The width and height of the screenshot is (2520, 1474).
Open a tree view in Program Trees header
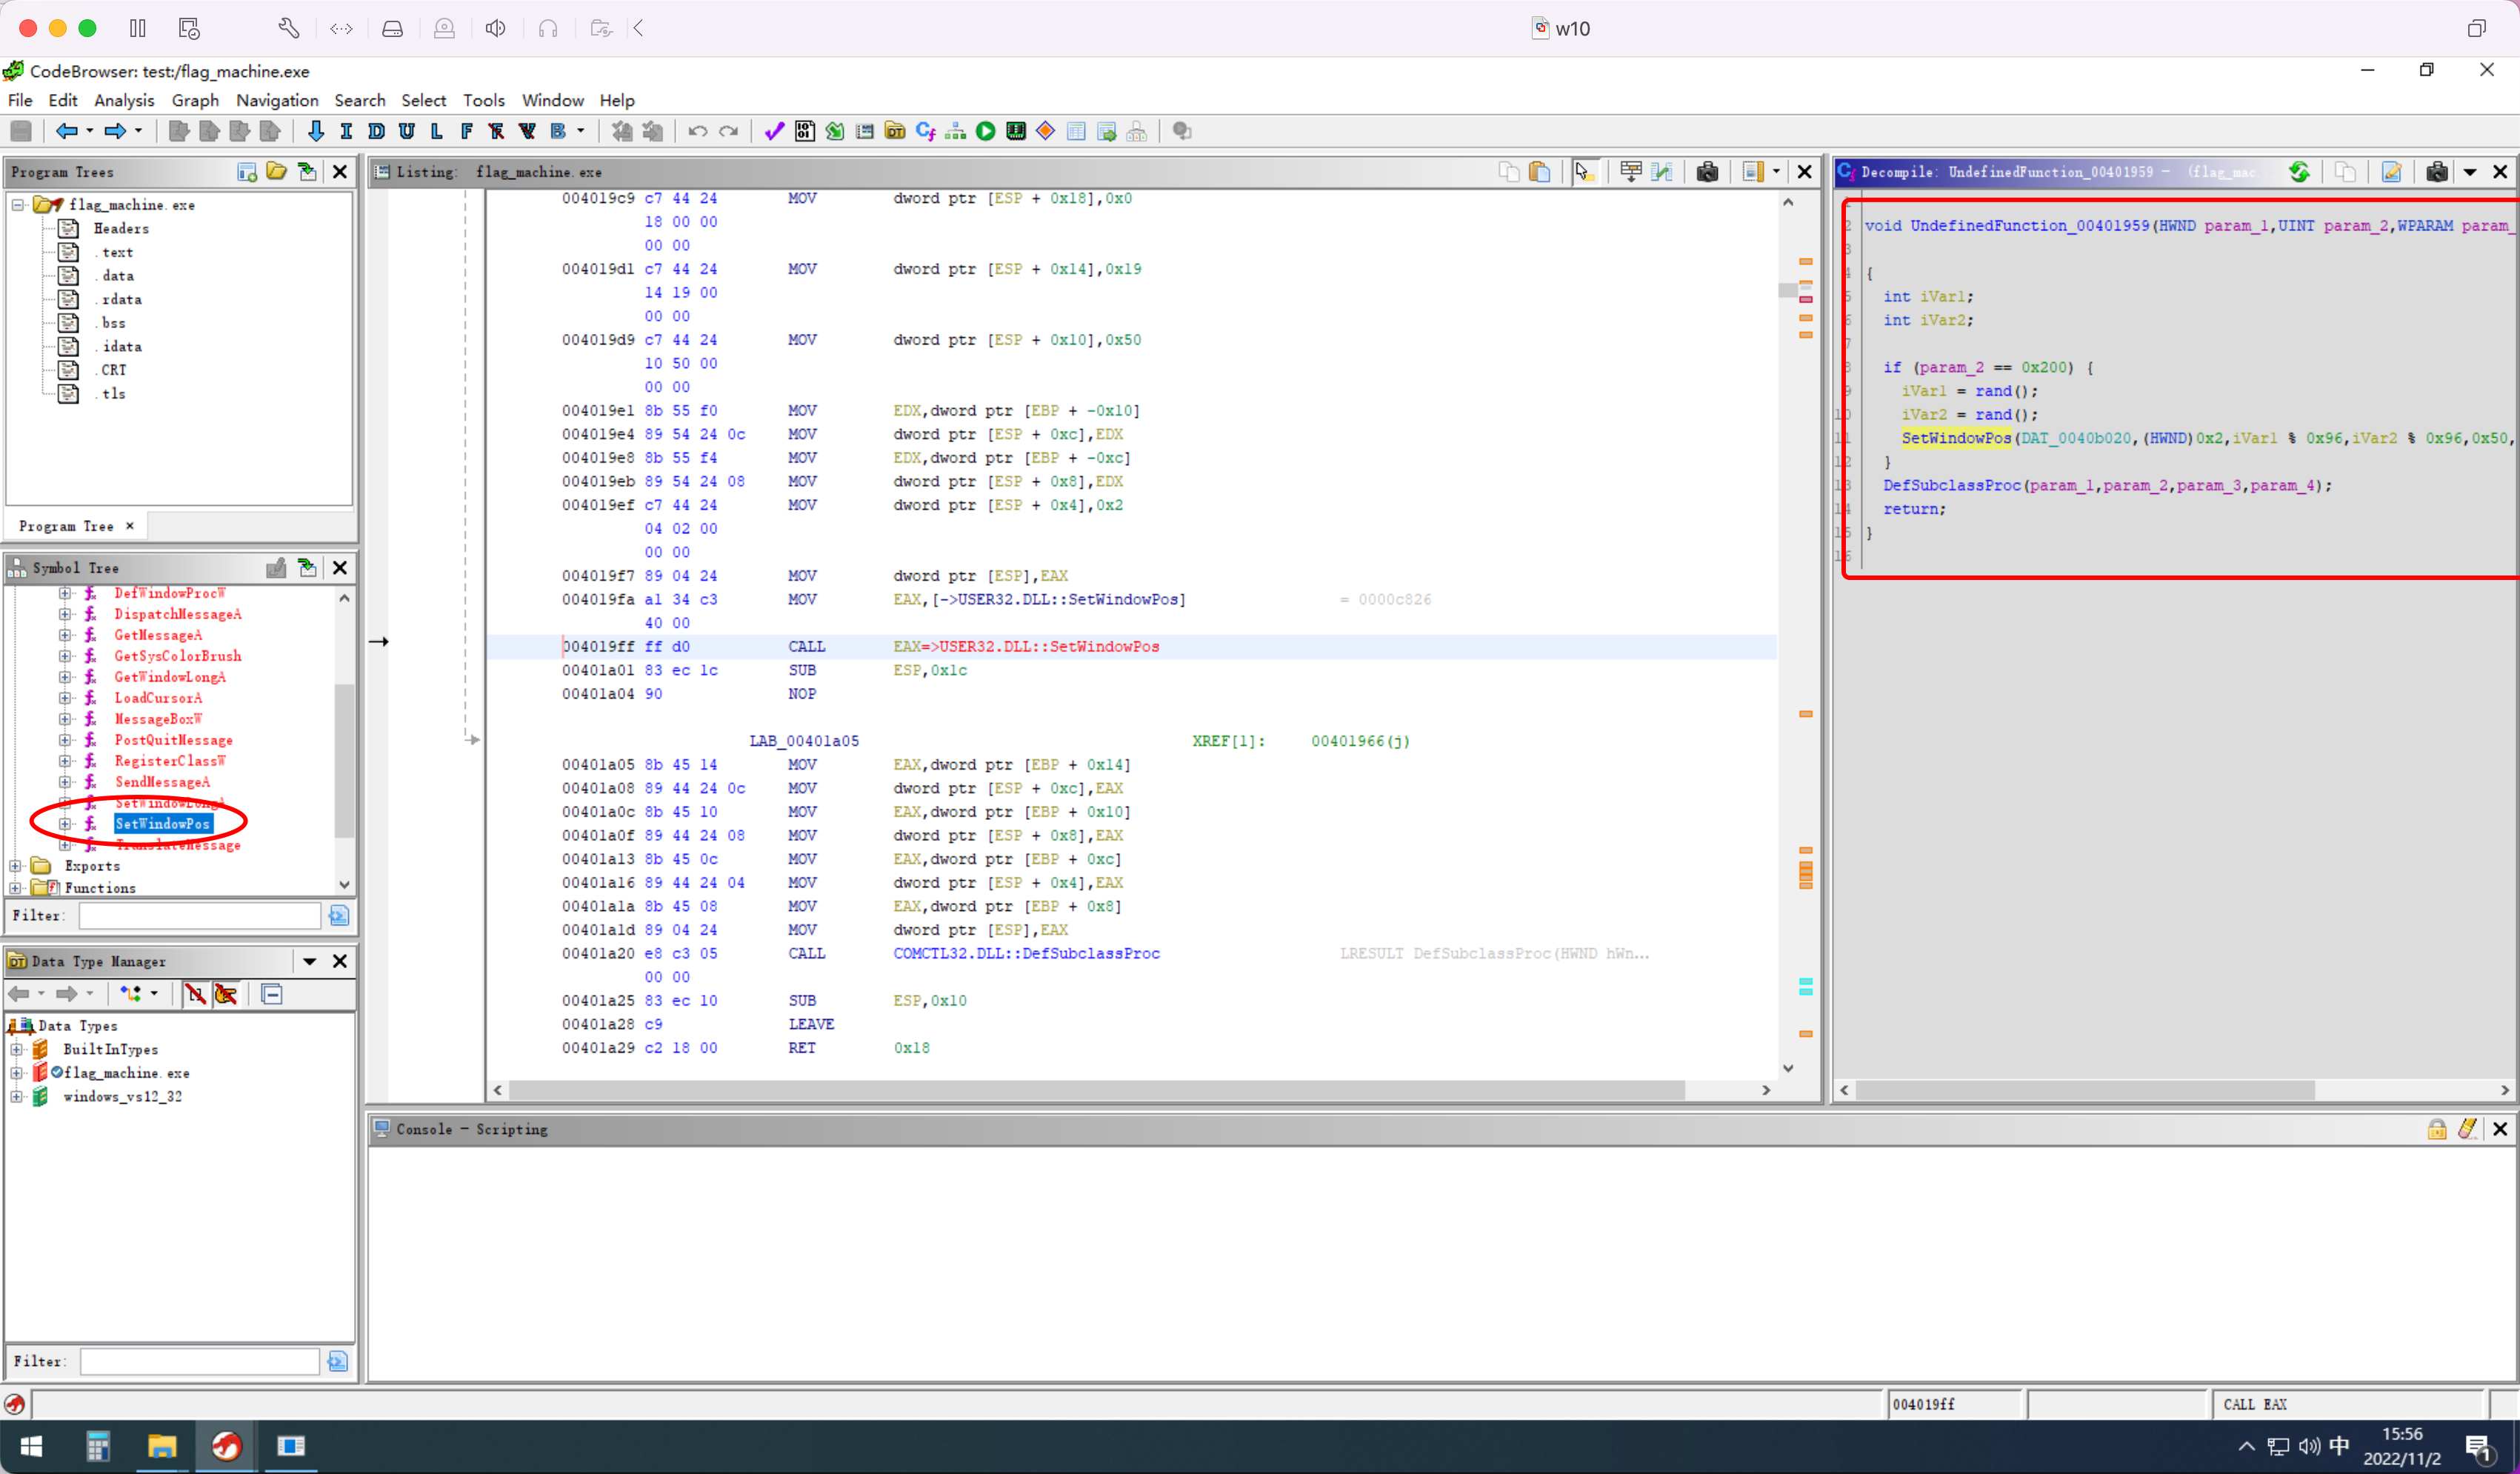tap(277, 172)
